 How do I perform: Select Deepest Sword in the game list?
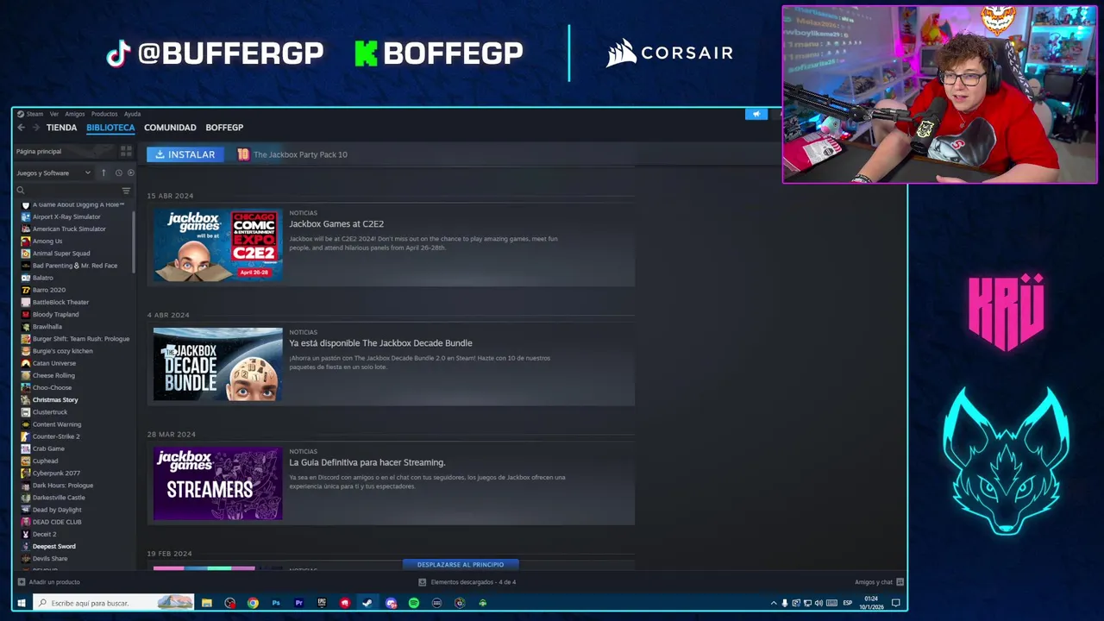pyautogui.click(x=53, y=546)
